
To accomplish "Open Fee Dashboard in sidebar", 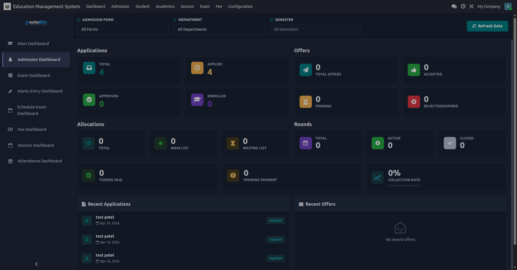I will (36, 129).
